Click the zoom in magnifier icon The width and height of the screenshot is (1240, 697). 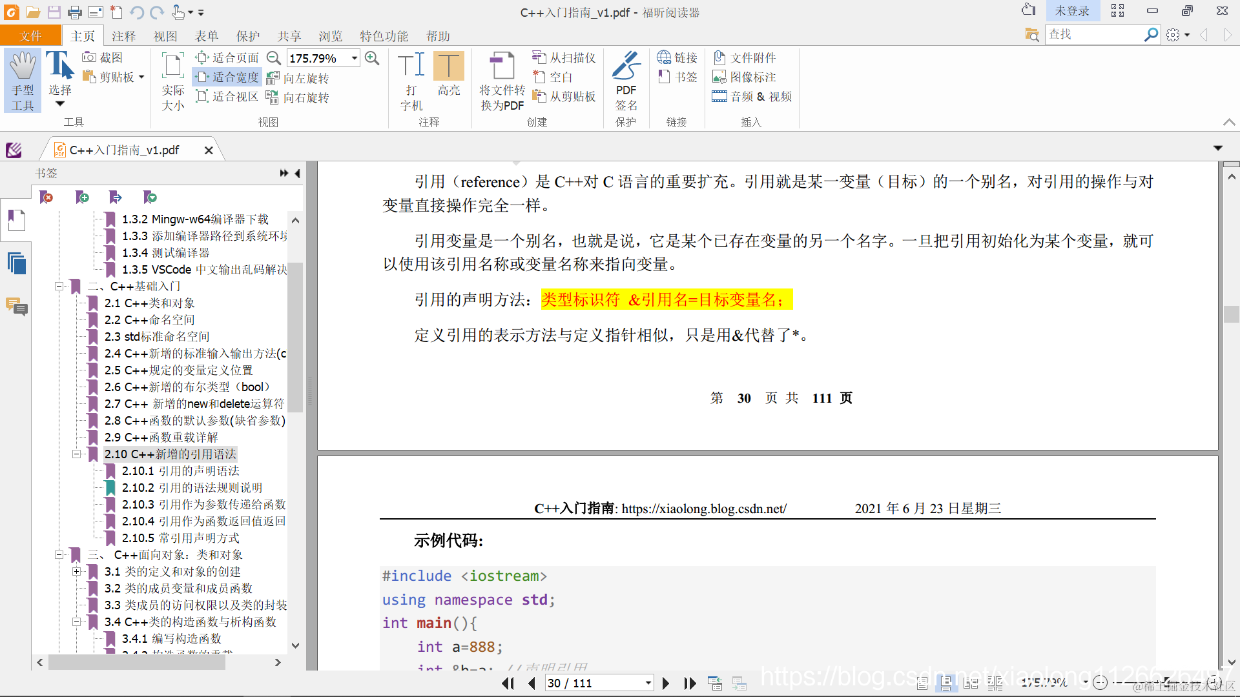[372, 58]
